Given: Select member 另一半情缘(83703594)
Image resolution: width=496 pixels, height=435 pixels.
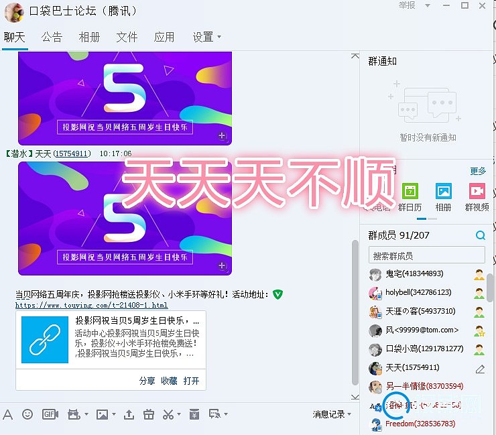Looking at the screenshot, I should 427,387.
